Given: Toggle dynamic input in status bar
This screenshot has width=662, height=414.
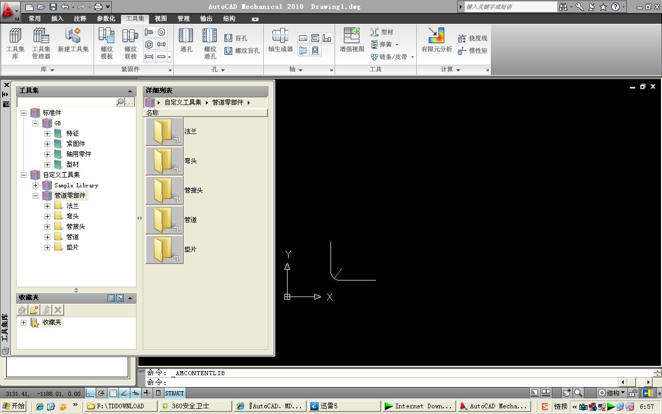Looking at the screenshot, I should pos(136,393).
